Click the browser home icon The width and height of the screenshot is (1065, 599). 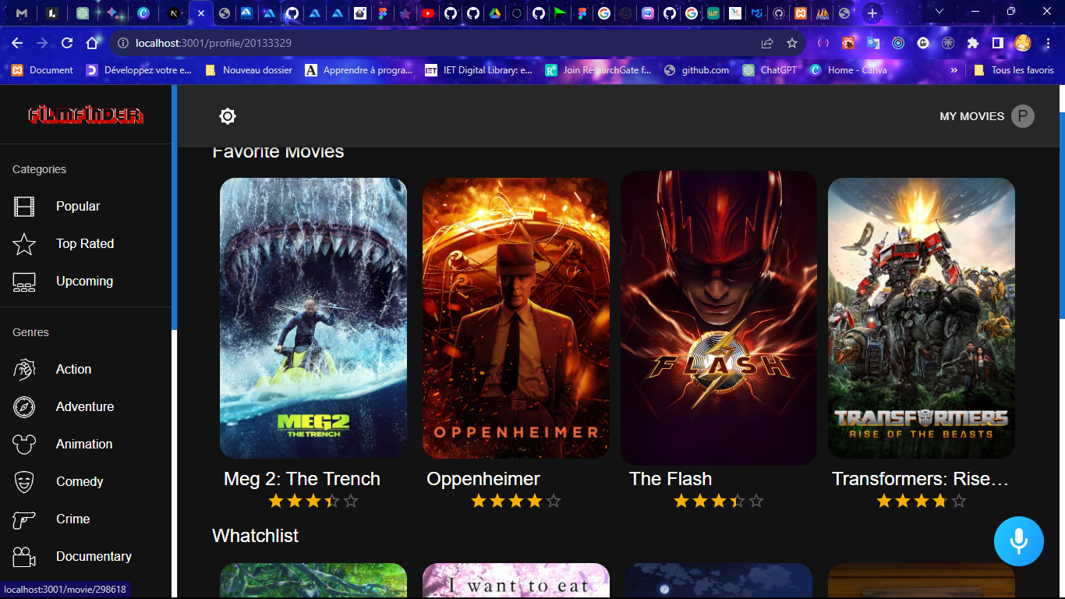(x=92, y=44)
